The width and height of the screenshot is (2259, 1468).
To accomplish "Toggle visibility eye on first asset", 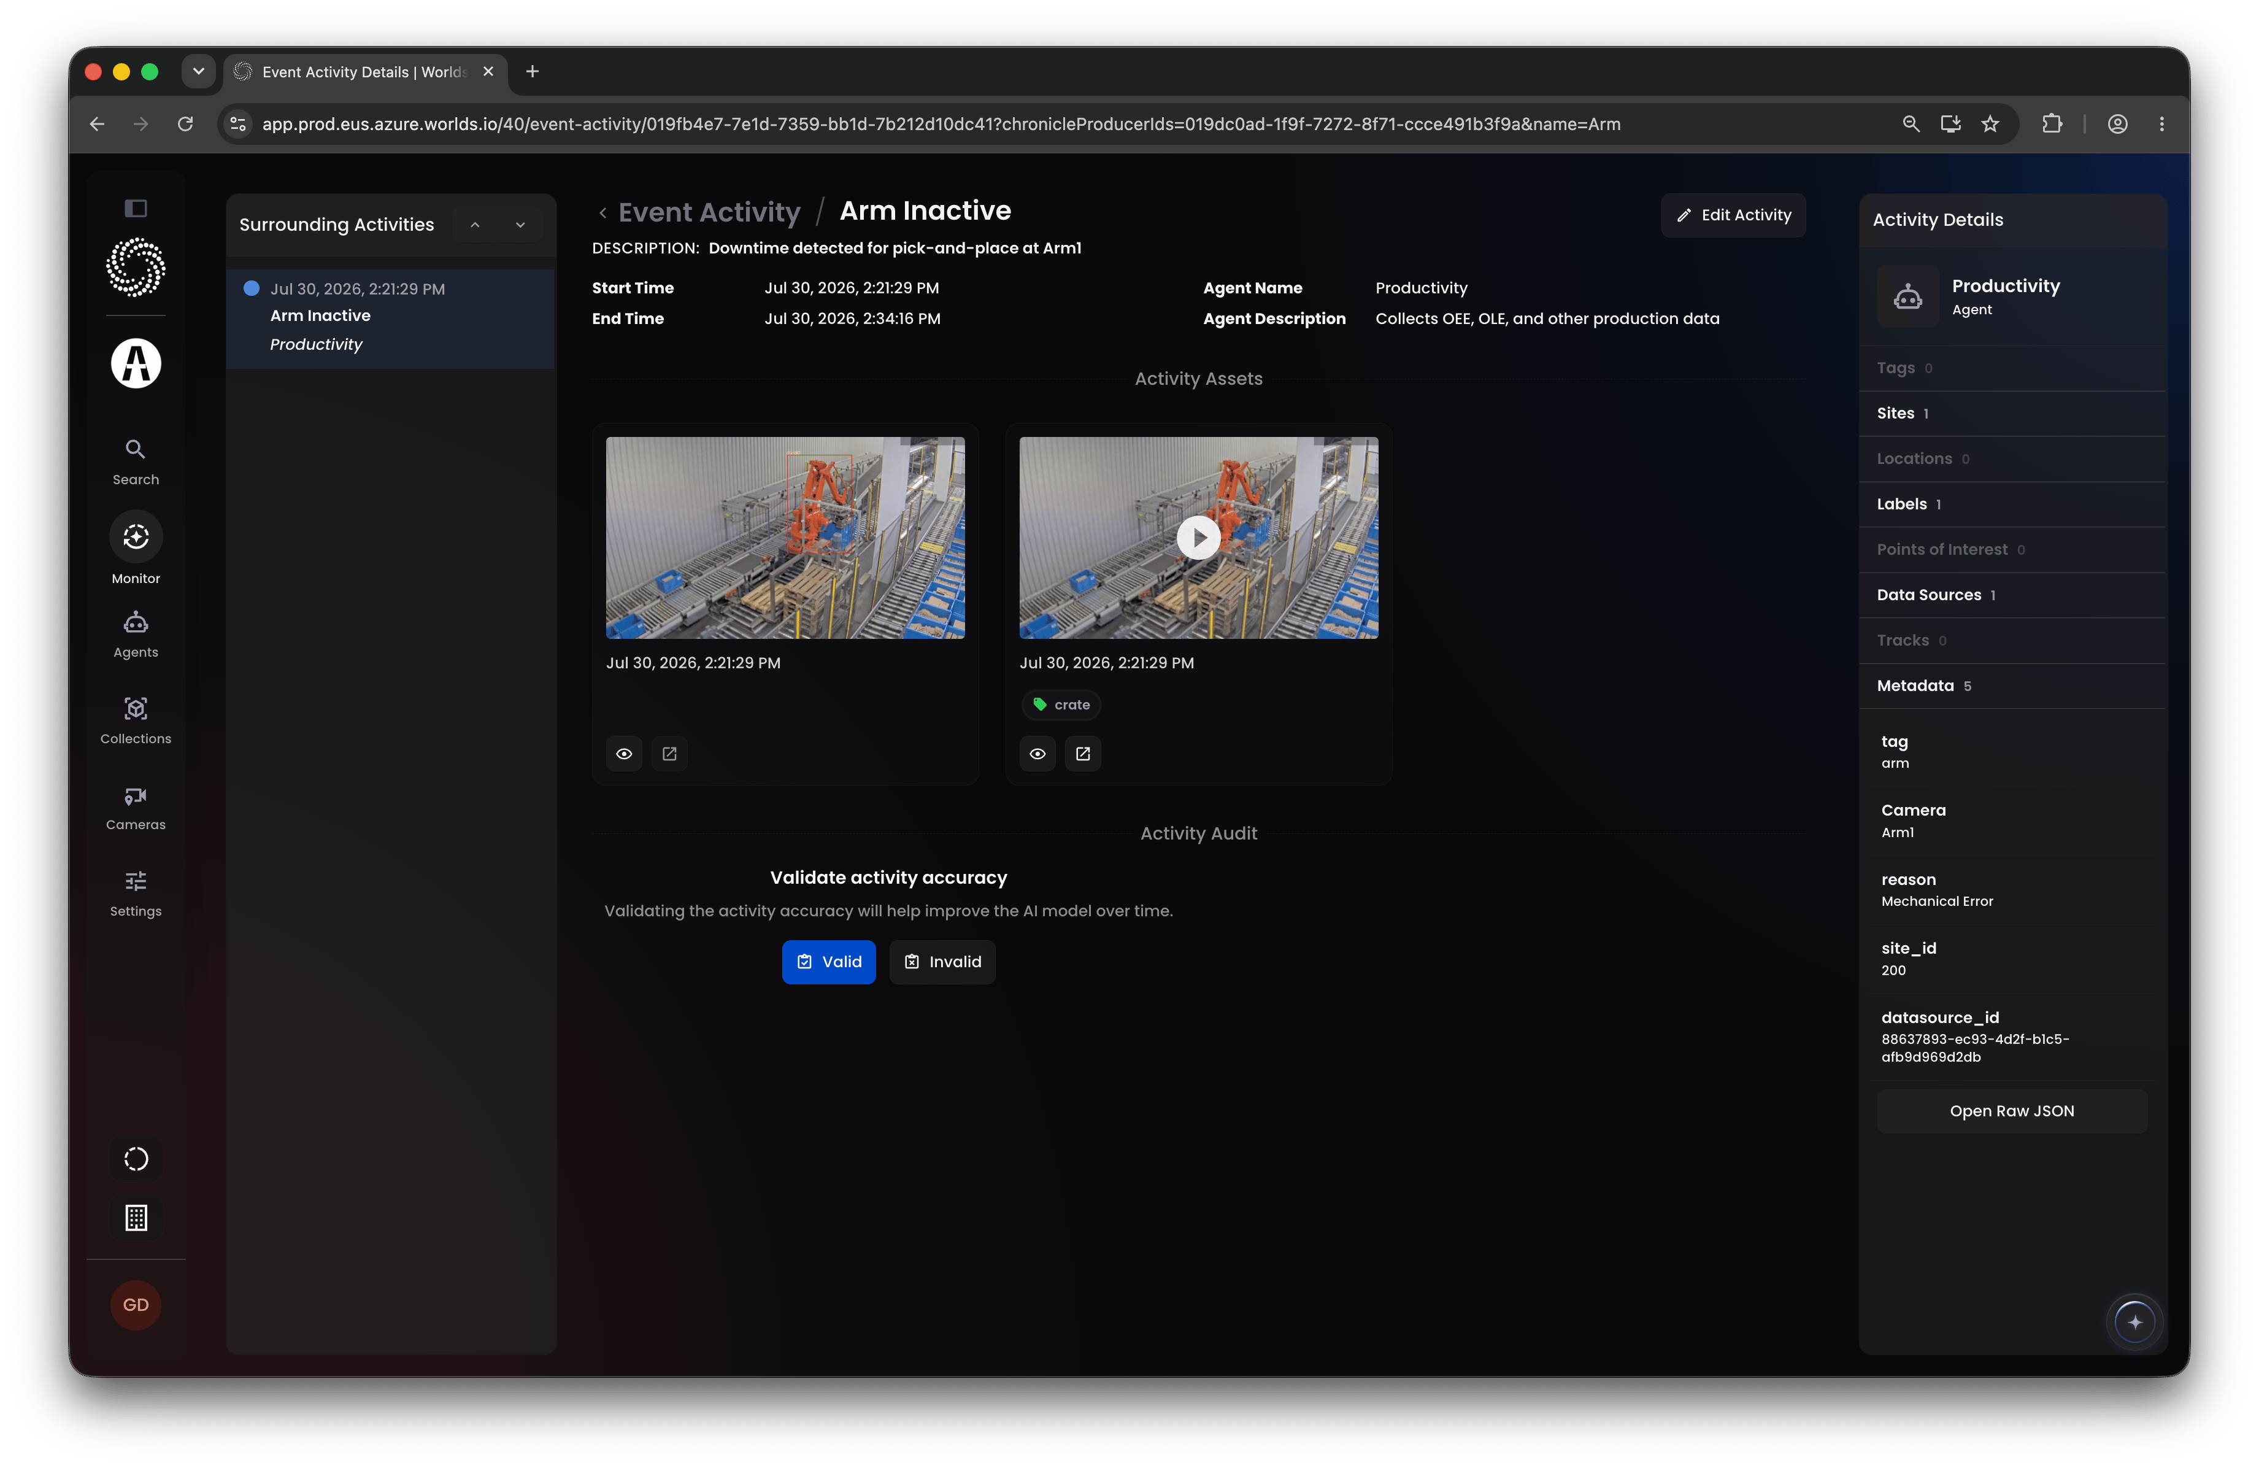I will 623,754.
